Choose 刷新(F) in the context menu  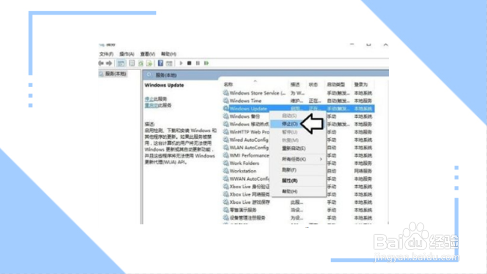pos(289,170)
